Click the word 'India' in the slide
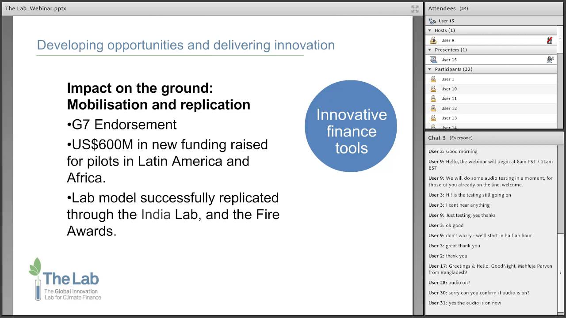 [x=156, y=215]
